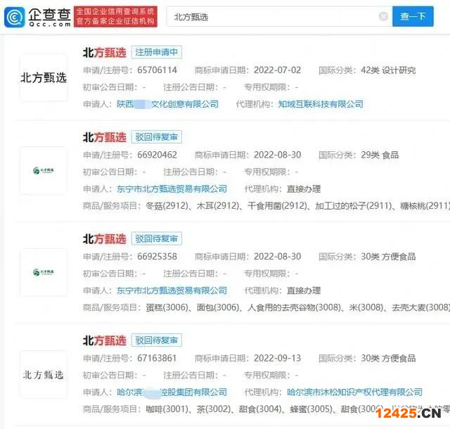The image size is (450, 429).
Task: Click 驳回待复审 tag on application 66920462
Action: tap(156, 137)
